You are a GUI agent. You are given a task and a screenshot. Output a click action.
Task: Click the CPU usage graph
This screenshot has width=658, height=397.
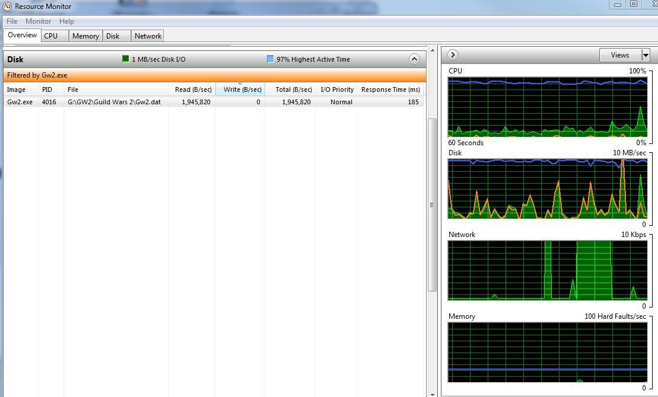[548, 107]
